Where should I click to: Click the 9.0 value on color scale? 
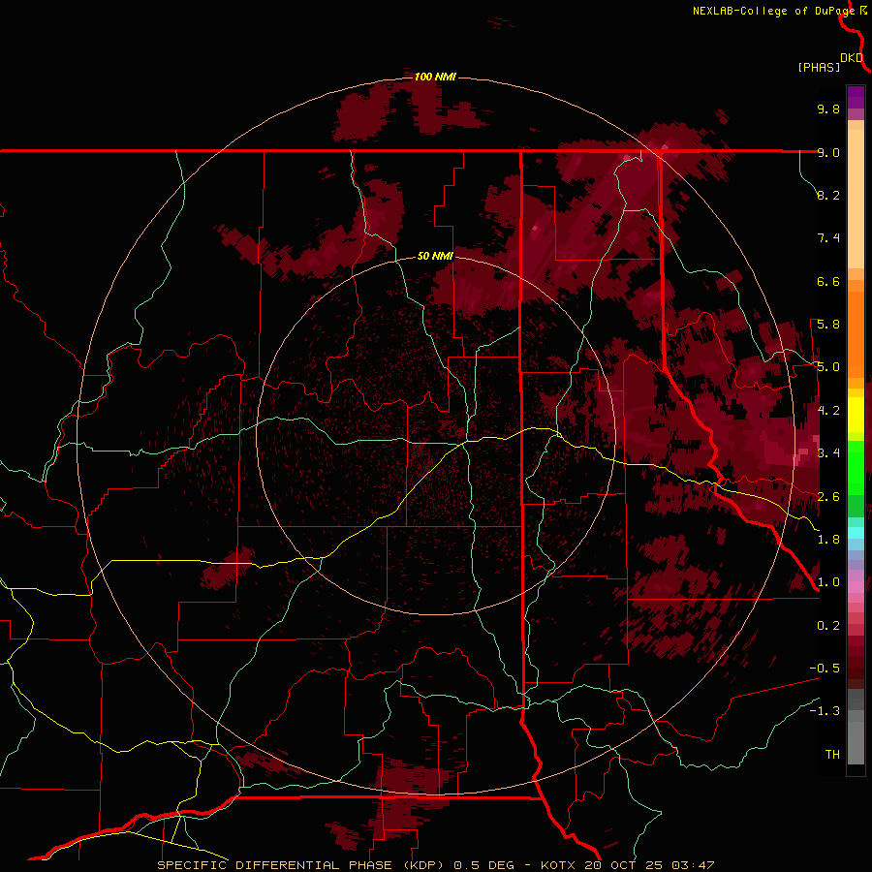[828, 152]
